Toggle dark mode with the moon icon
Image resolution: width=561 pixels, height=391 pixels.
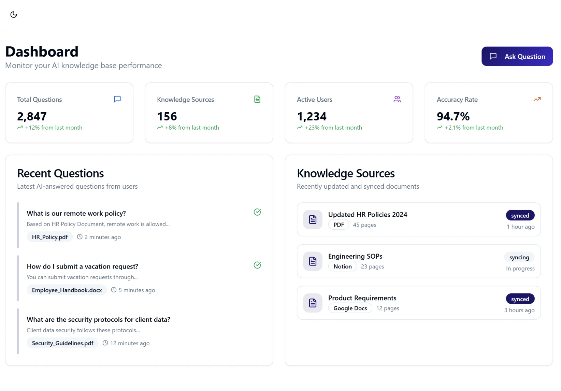[14, 14]
